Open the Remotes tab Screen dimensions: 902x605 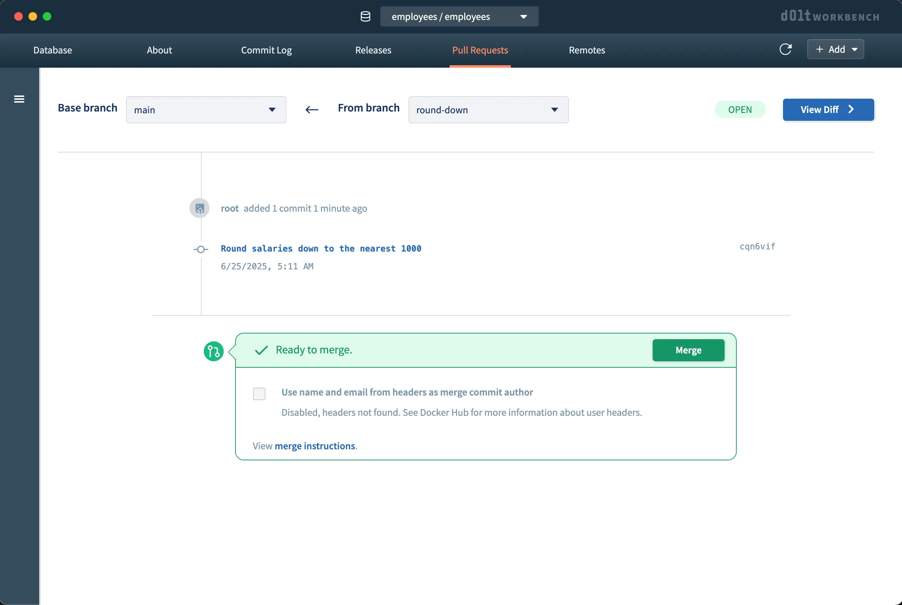(x=587, y=50)
